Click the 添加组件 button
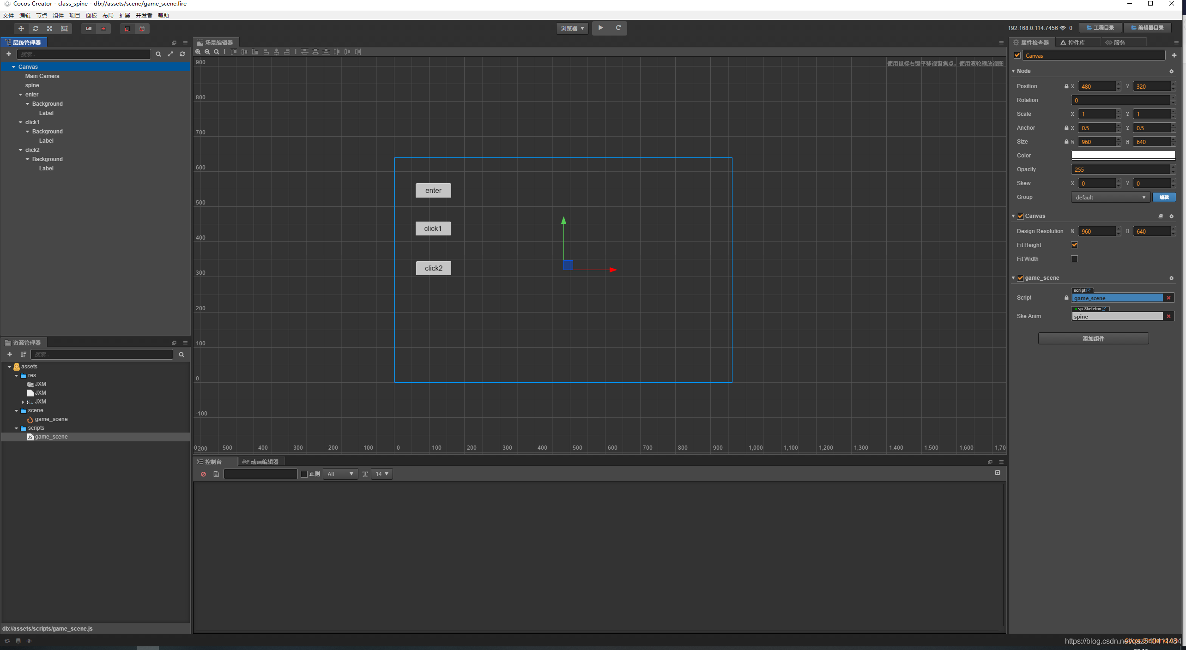Viewport: 1186px width, 650px height. 1093,338
